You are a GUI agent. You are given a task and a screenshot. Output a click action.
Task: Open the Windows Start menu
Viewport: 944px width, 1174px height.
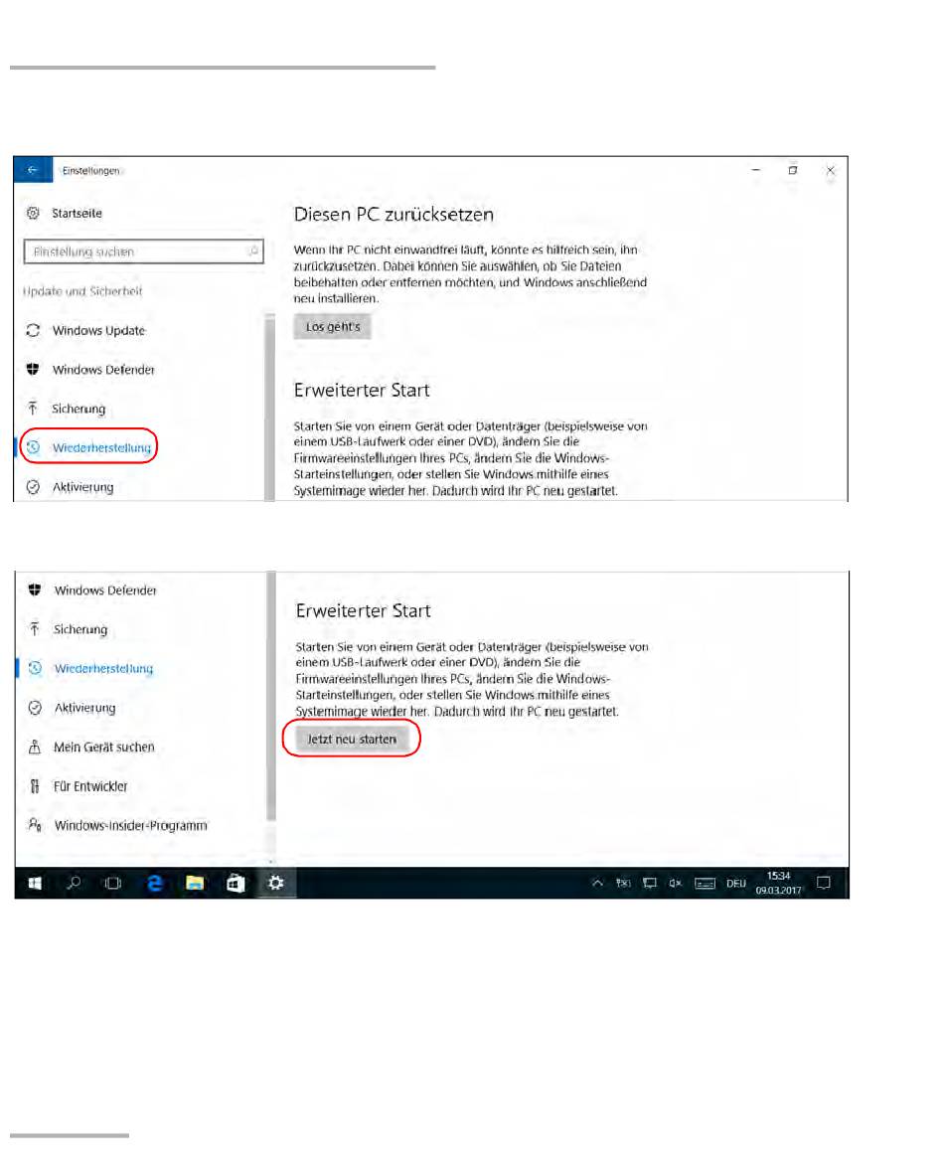(35, 883)
